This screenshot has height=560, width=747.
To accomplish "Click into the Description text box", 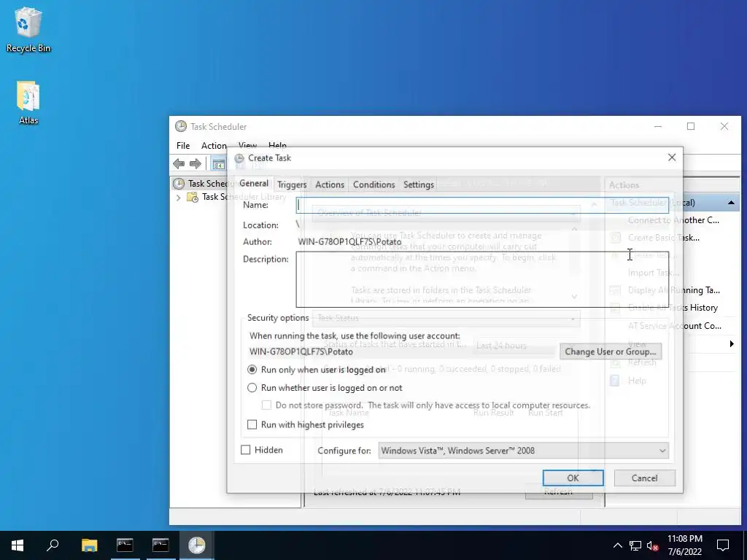I will (482, 279).
